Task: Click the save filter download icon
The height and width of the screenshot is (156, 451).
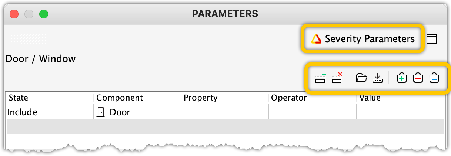Action: pyautogui.click(x=377, y=78)
